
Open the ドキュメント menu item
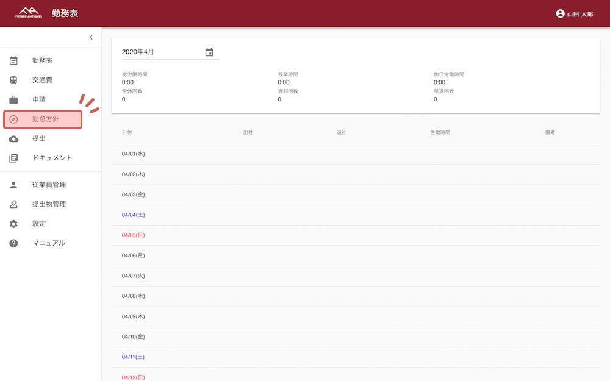[x=52, y=158]
